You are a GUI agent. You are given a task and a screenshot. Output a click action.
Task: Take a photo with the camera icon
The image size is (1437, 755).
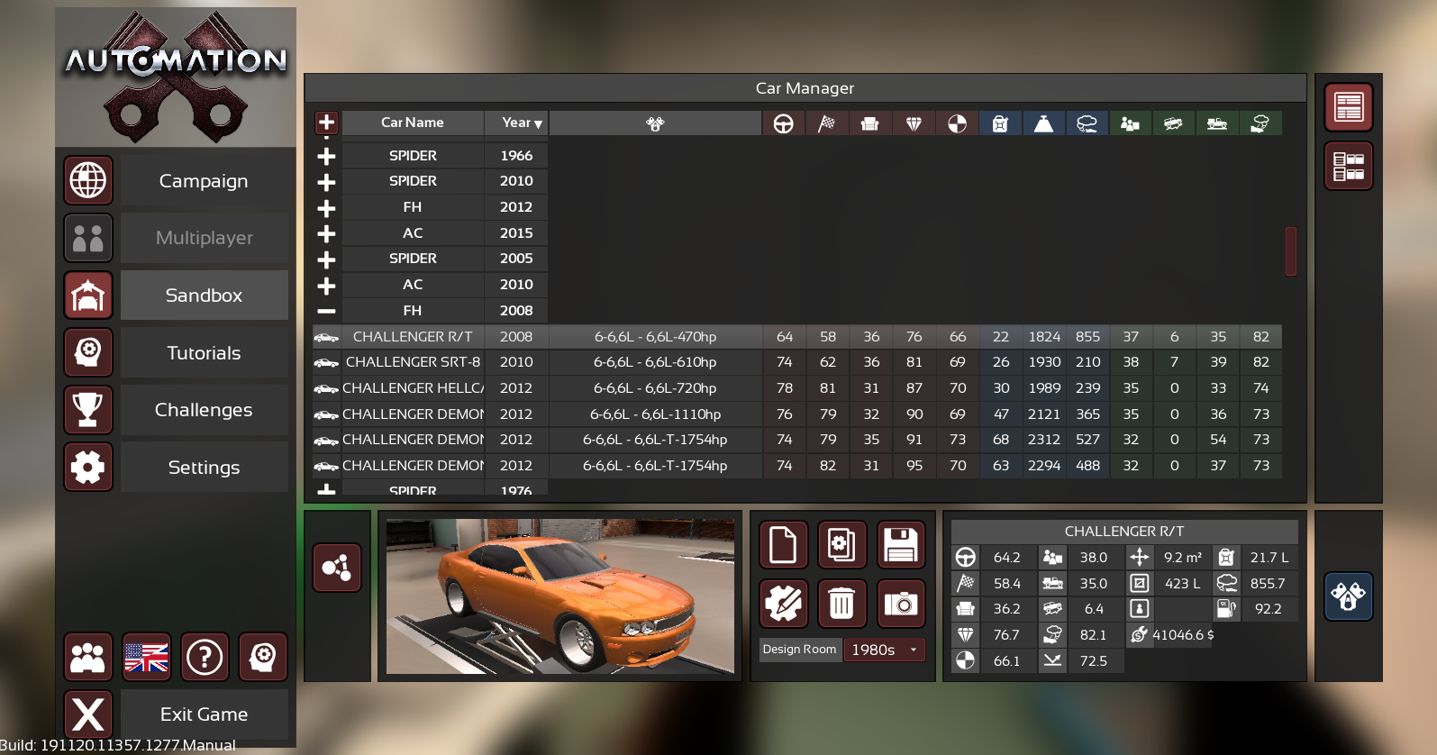coord(901,604)
